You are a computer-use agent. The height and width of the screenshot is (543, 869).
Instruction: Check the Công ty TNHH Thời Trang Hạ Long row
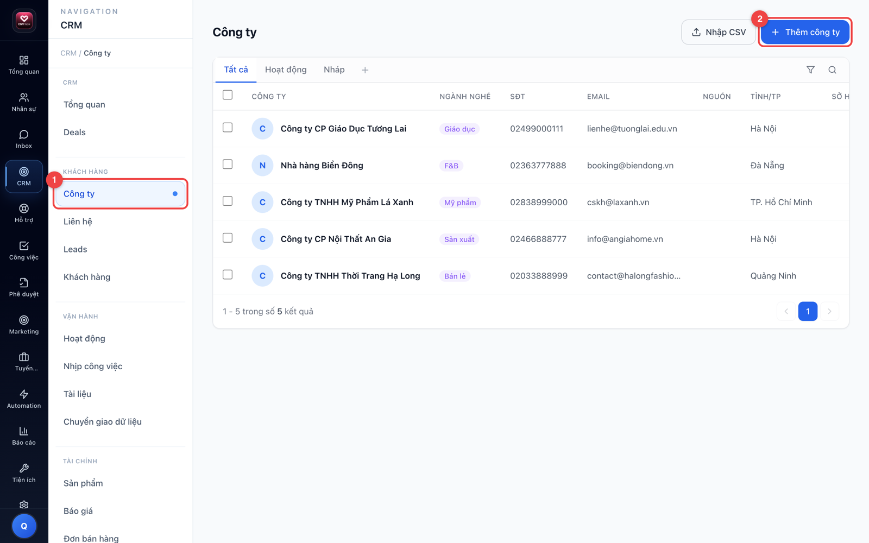(228, 275)
